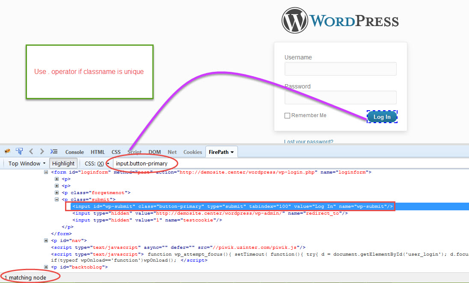Open the Top Window dropdown

27,163
